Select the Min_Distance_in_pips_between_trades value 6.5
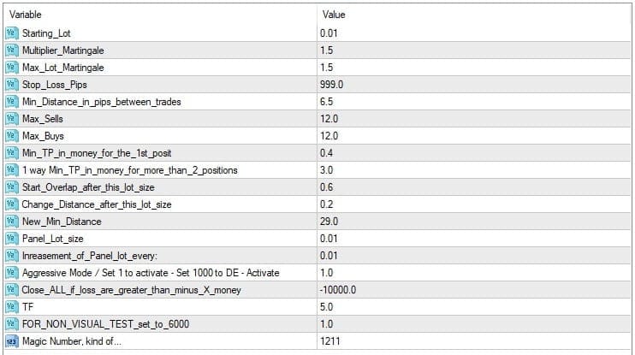This screenshot has width=635, height=355. [326, 102]
